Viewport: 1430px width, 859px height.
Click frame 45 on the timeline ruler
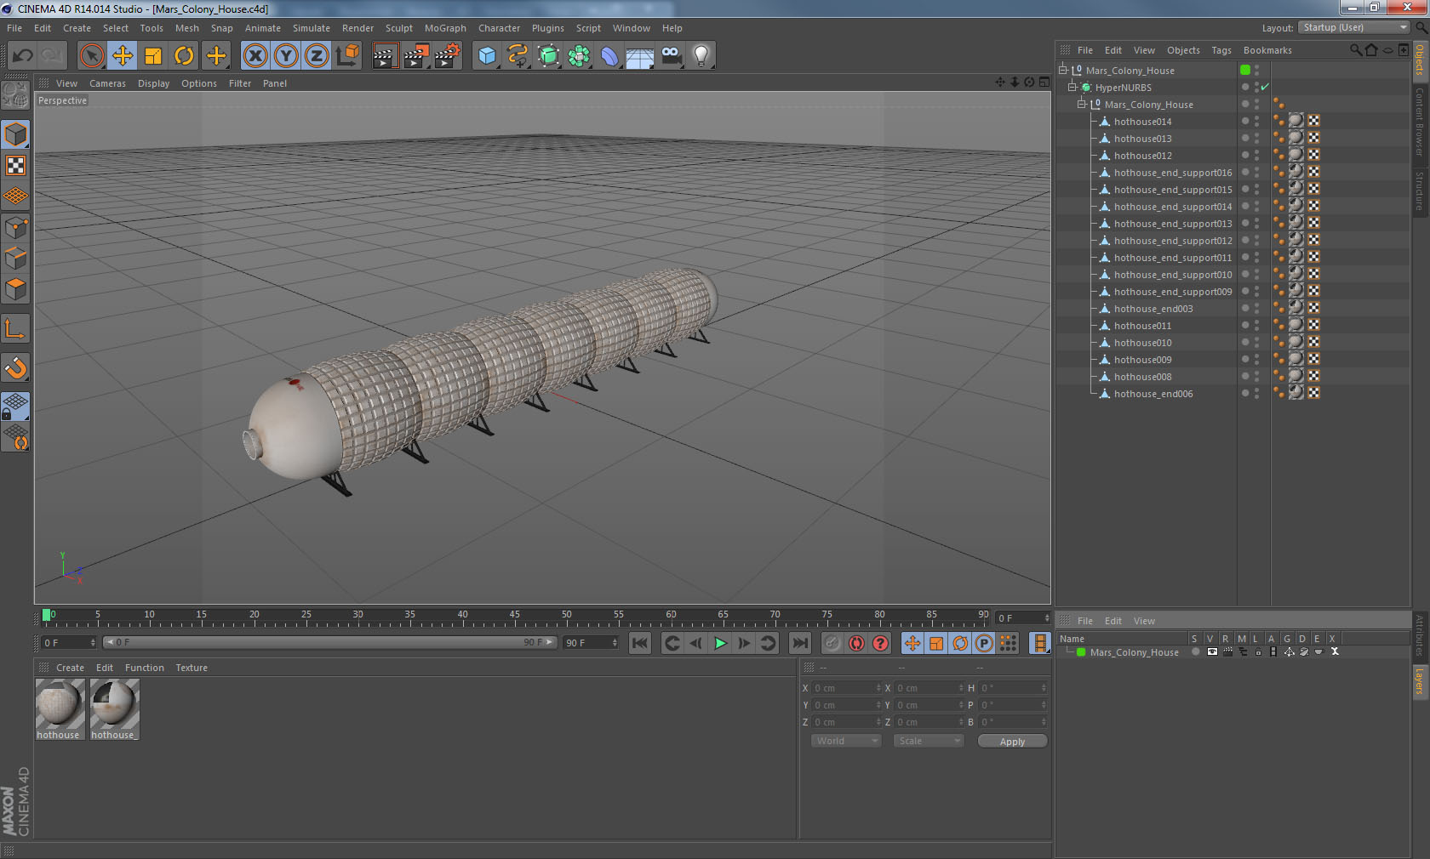tap(514, 616)
